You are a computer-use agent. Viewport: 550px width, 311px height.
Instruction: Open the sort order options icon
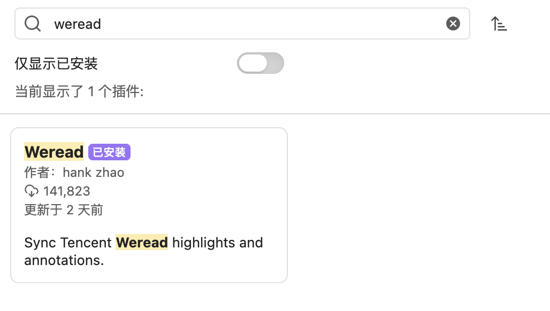pyautogui.click(x=499, y=24)
